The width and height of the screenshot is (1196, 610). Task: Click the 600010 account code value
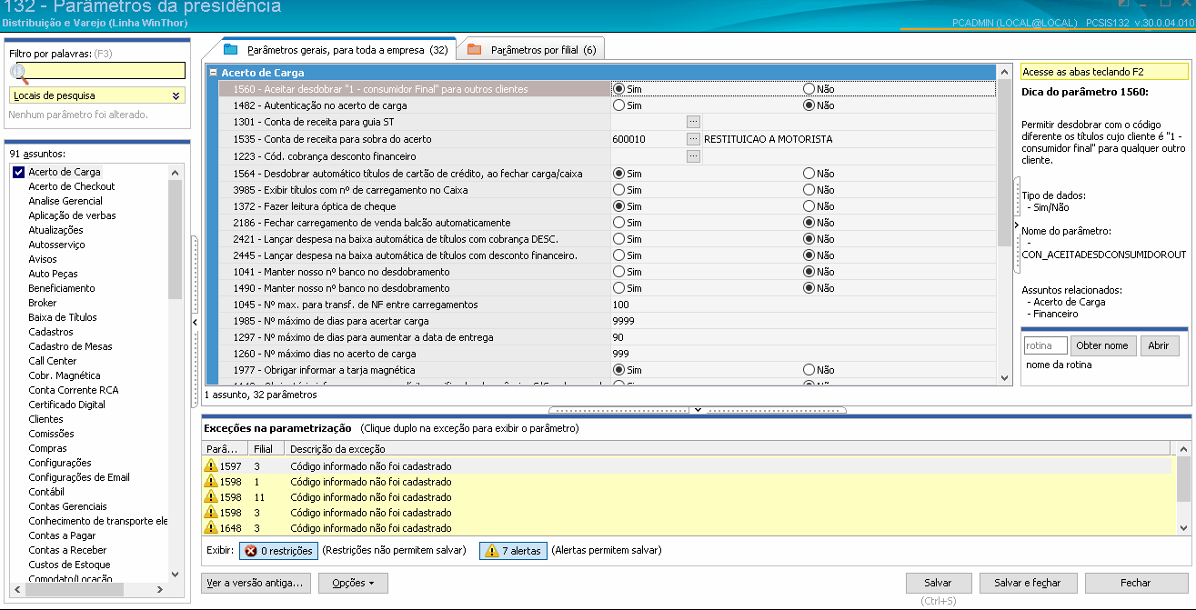[x=629, y=139]
